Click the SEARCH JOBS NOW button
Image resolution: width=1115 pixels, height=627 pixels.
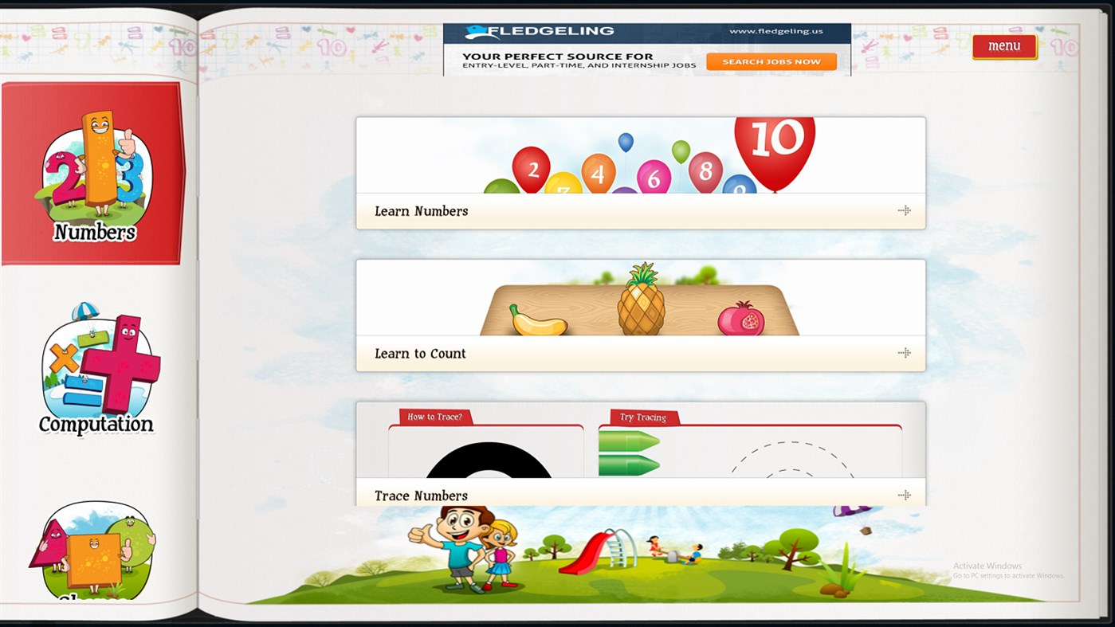click(771, 61)
